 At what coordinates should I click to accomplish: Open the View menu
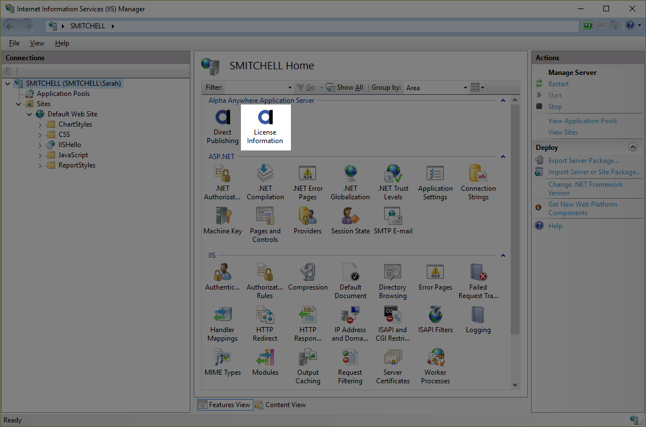pos(37,43)
